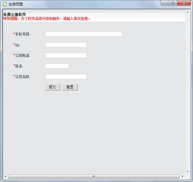This screenshot has height=182, width=193.
Task: Maximize the 注册页面 window
Action: click(173, 3)
